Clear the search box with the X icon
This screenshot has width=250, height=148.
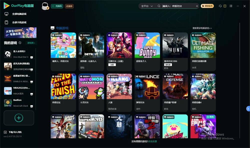[197, 6]
